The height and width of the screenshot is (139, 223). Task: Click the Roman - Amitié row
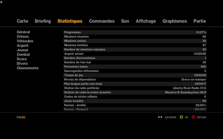click(x=135, y=105)
